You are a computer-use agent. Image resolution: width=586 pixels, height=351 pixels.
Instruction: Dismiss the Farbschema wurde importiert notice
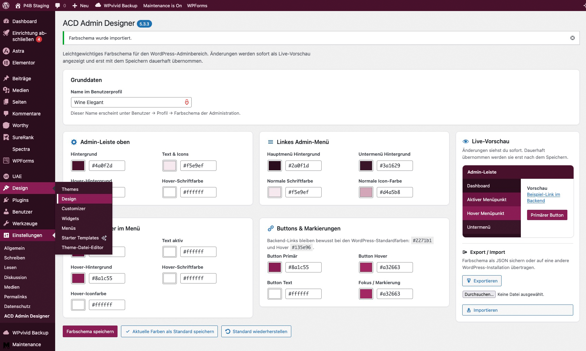pos(573,38)
